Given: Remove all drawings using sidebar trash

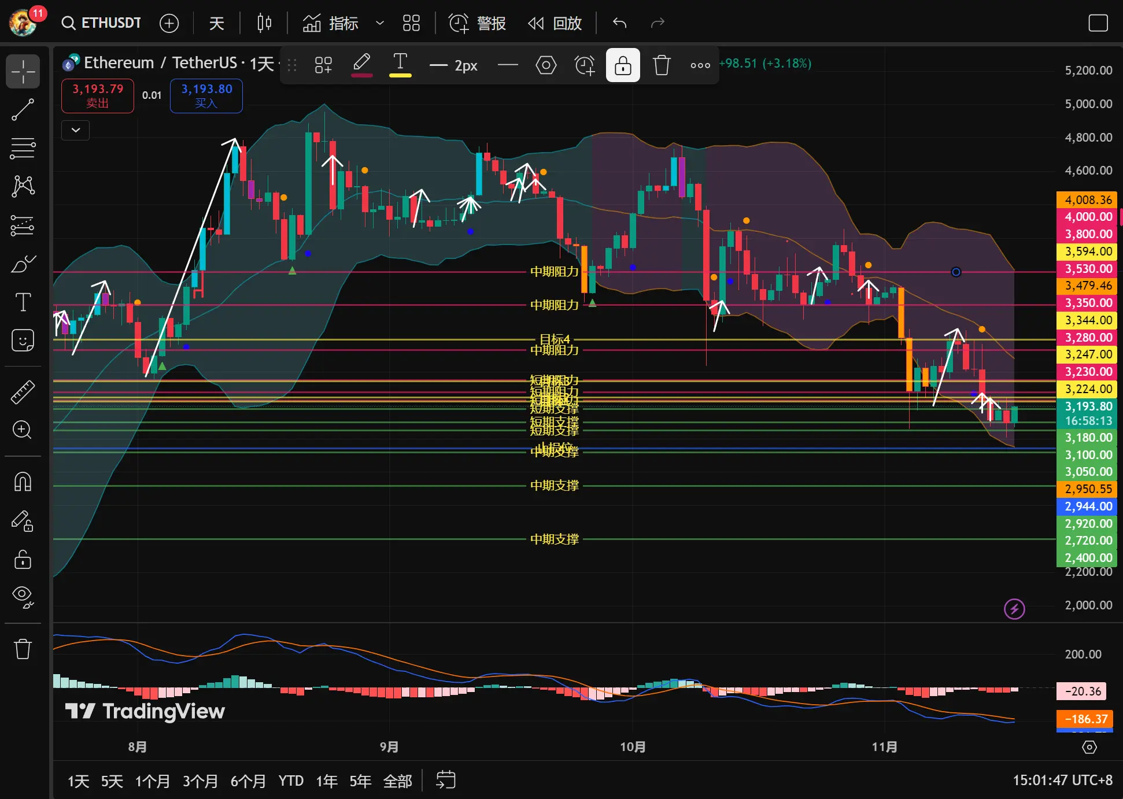Looking at the screenshot, I should coord(23,649).
